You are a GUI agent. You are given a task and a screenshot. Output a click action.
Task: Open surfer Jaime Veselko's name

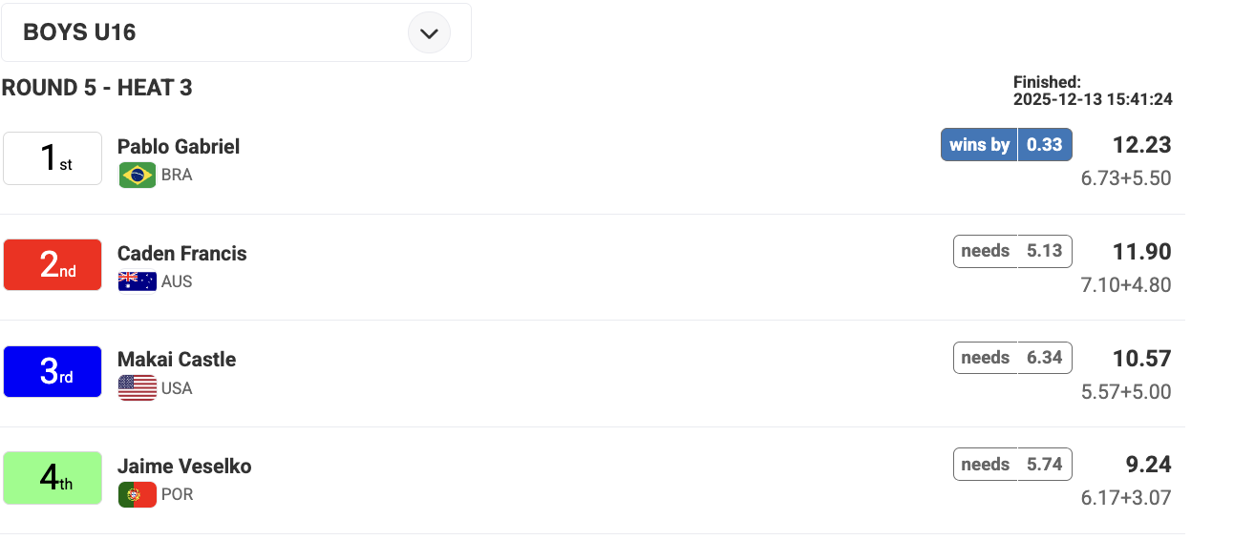(x=184, y=467)
